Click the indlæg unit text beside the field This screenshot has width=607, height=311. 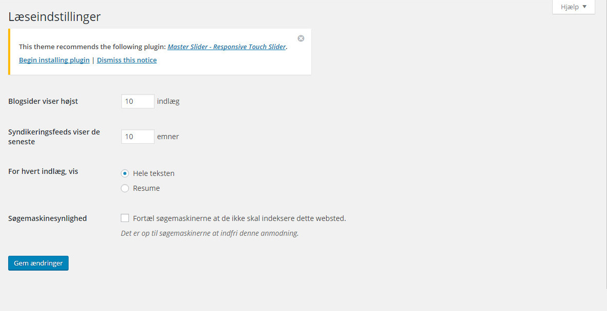[x=168, y=102]
